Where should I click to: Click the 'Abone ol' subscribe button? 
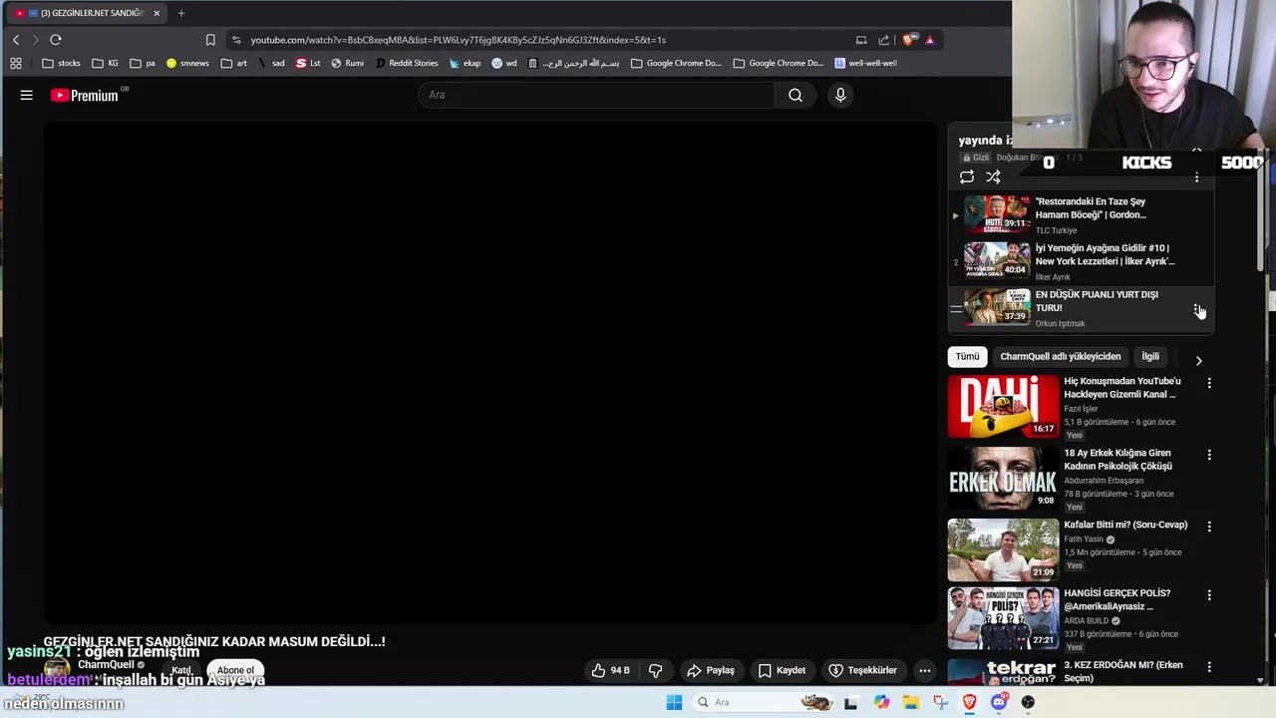[x=235, y=670]
